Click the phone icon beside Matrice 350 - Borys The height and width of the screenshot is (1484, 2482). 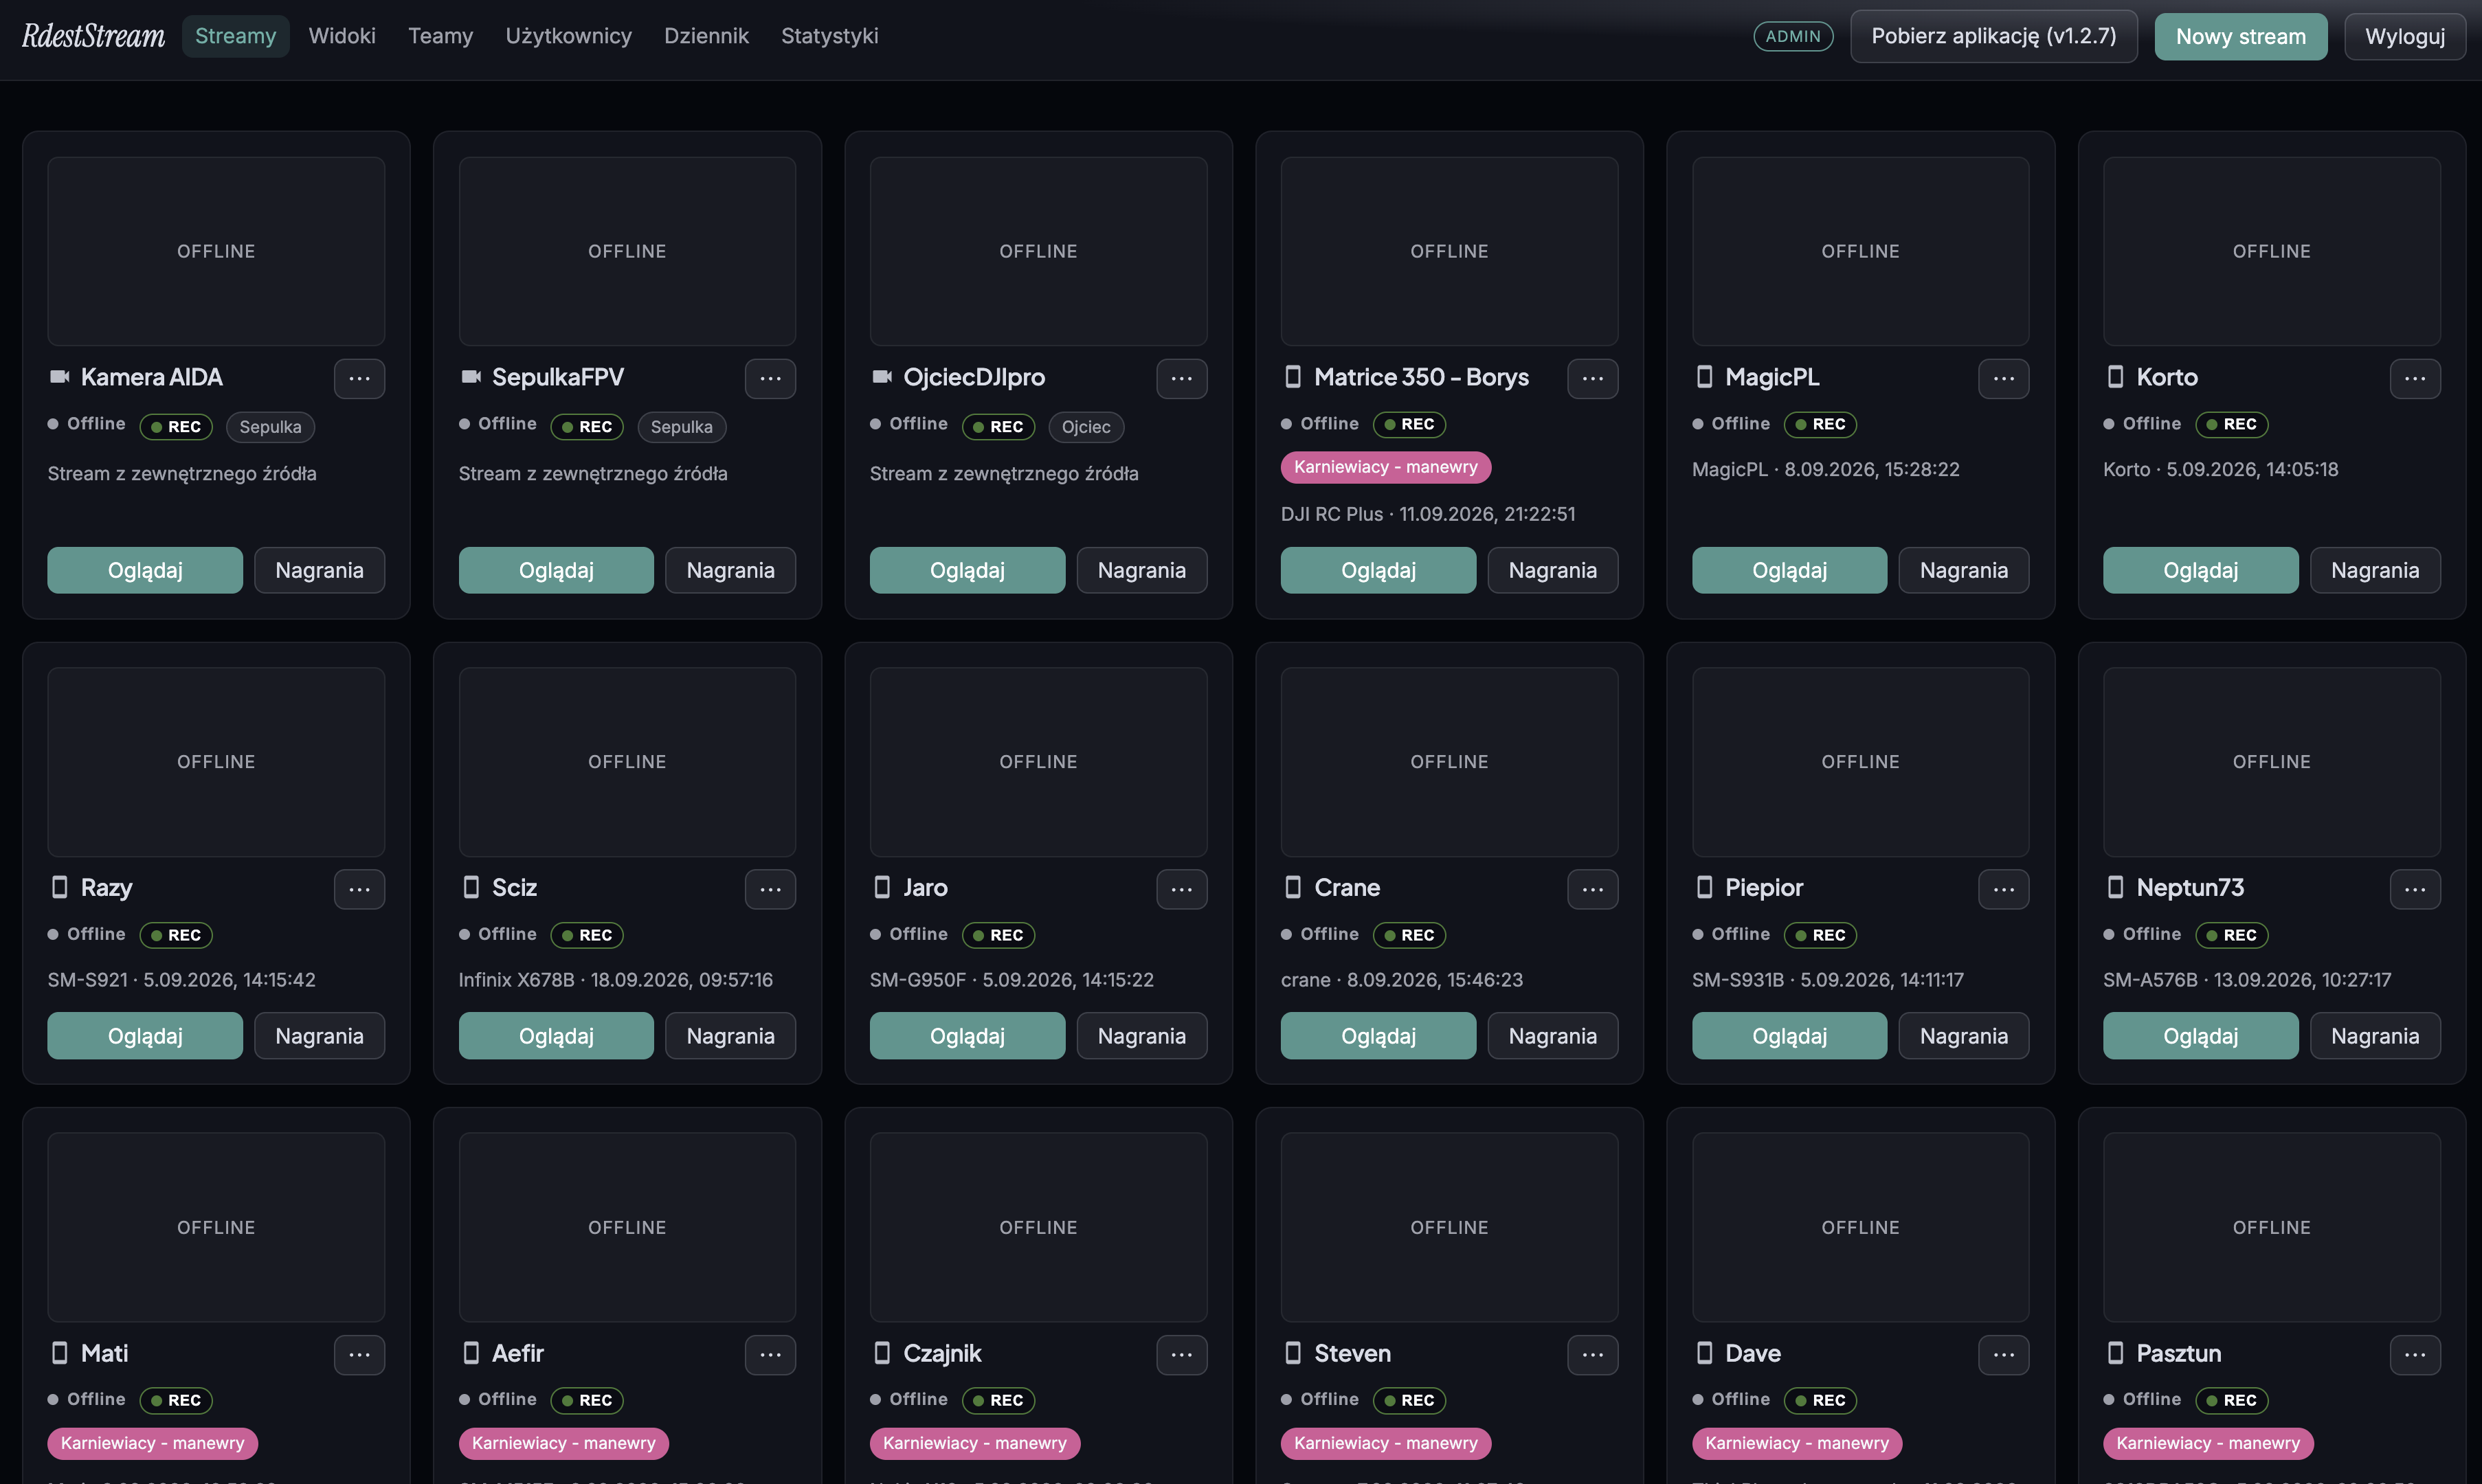click(1292, 377)
